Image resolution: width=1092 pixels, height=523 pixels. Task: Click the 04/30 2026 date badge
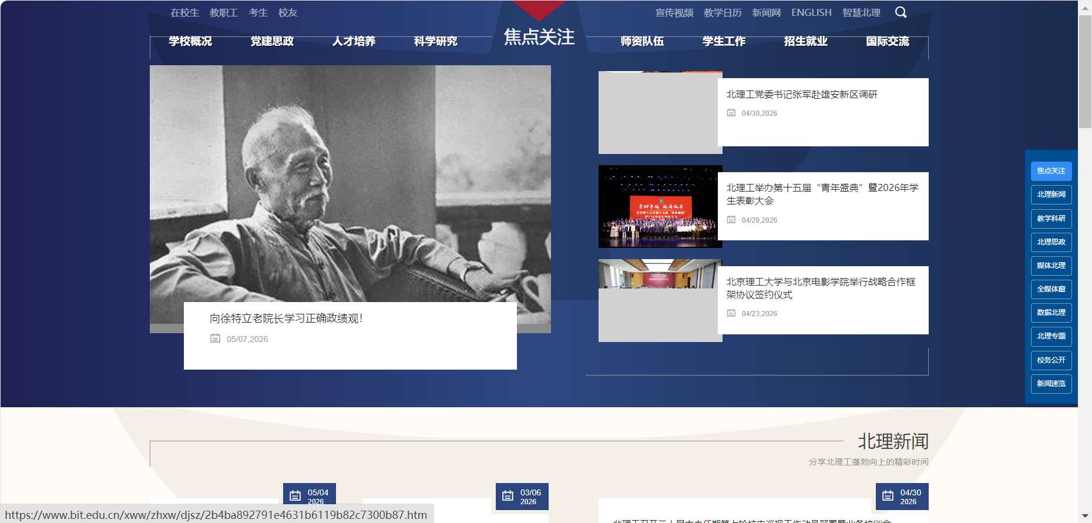[902, 497]
